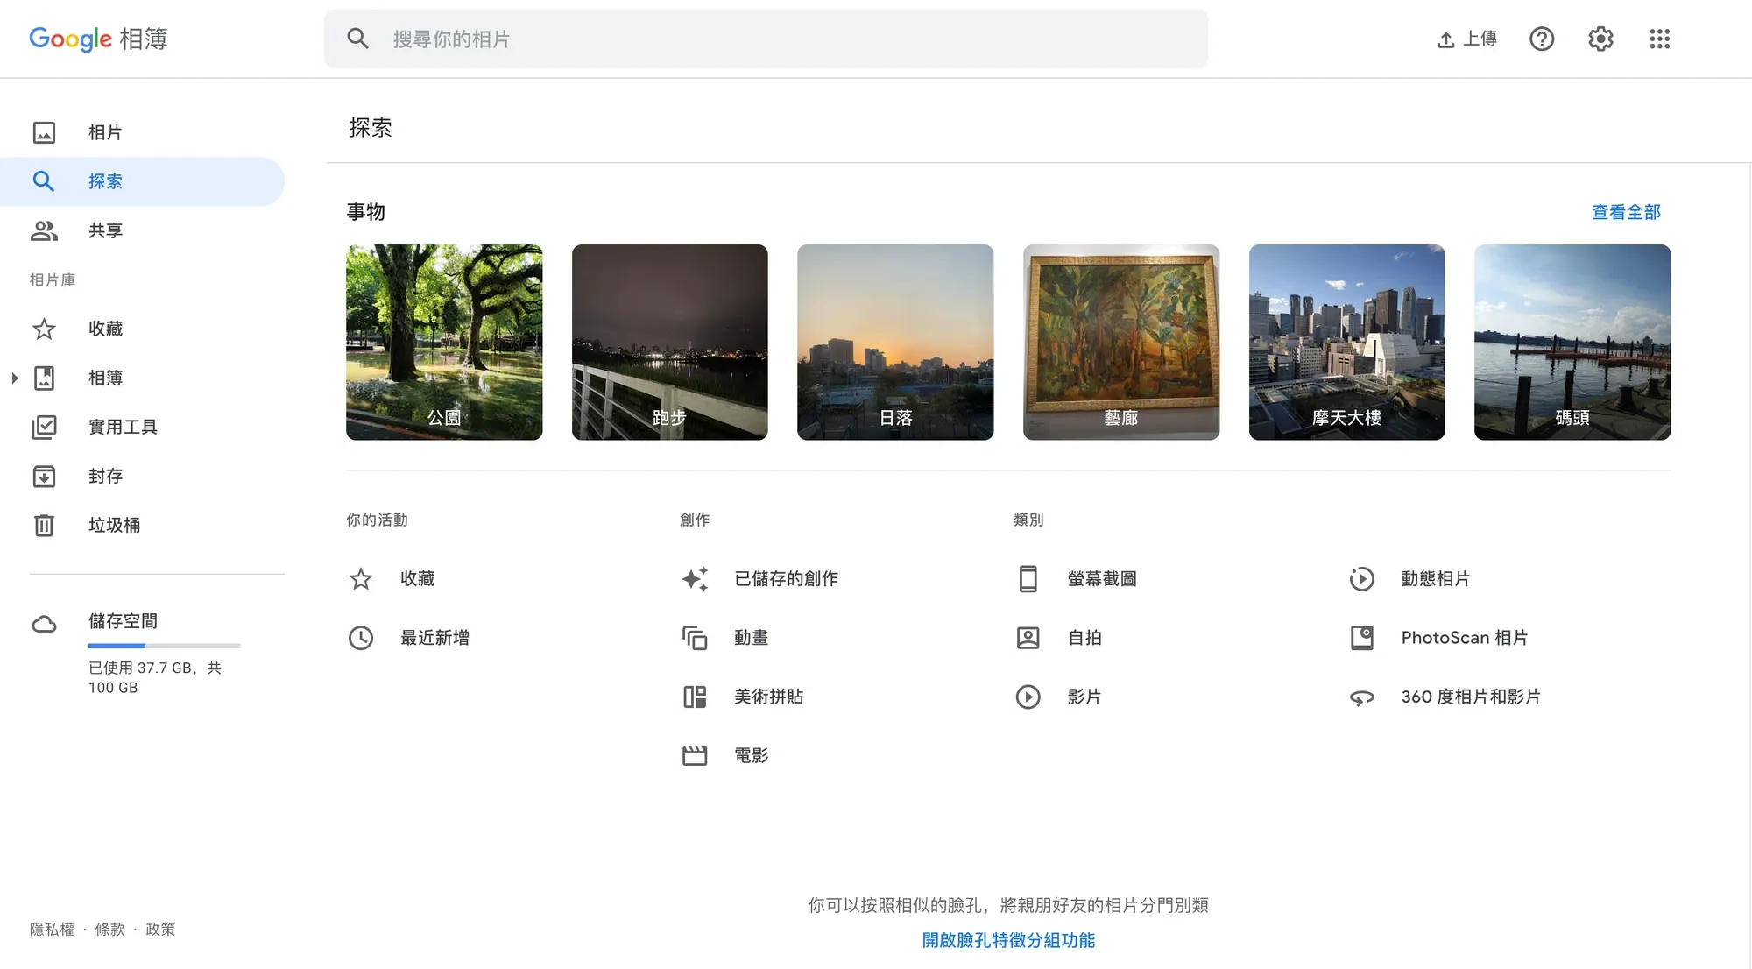Image resolution: width=1752 pixels, height=969 pixels.
Task: Open the 螢幕截圖 category text
Action: 1102,579
